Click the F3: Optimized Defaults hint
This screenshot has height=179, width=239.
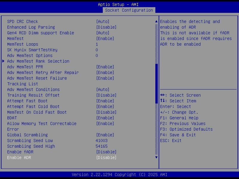point(186,129)
